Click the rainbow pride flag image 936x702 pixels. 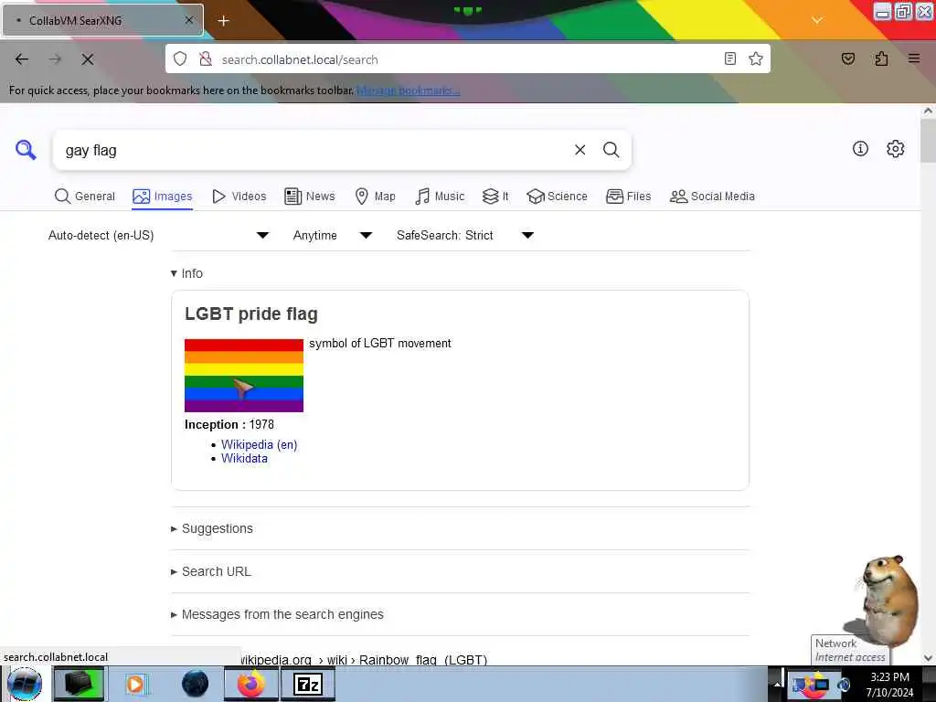click(x=243, y=376)
